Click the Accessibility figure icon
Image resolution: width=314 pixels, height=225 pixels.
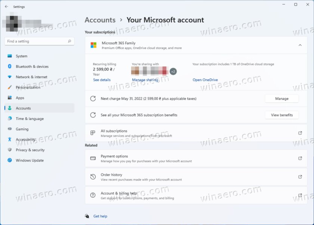click(10, 139)
